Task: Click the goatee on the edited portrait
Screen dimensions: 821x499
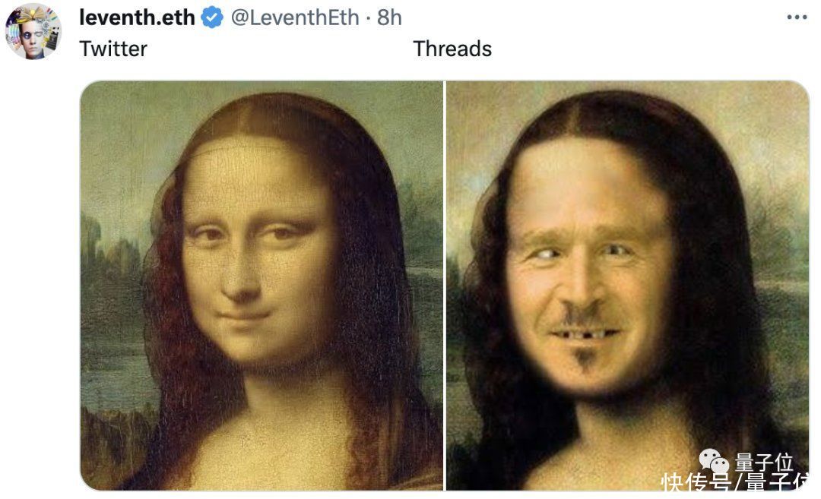Action: click(x=584, y=360)
